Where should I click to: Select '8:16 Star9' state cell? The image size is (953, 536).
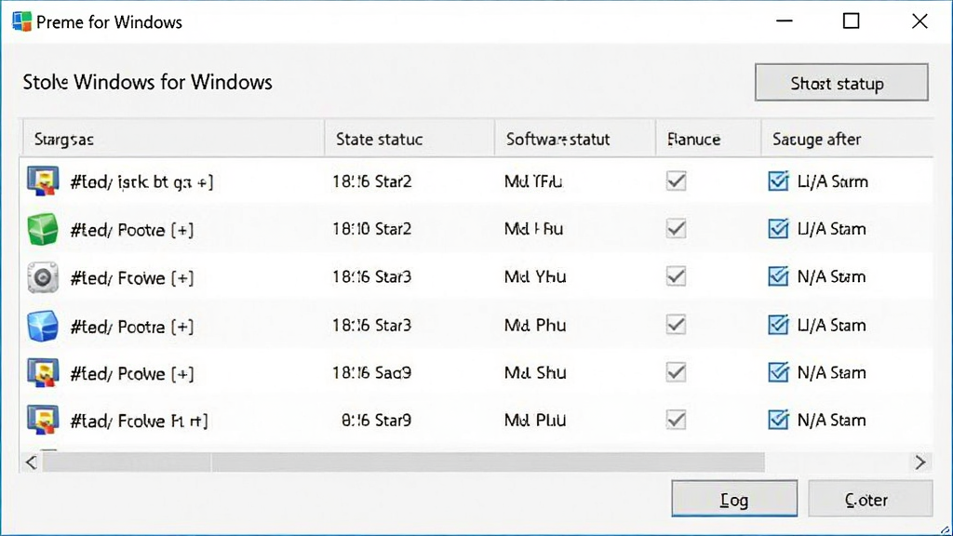tap(376, 420)
